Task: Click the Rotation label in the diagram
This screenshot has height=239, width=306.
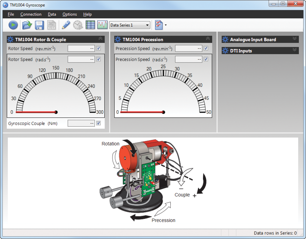Action: [x=110, y=144]
